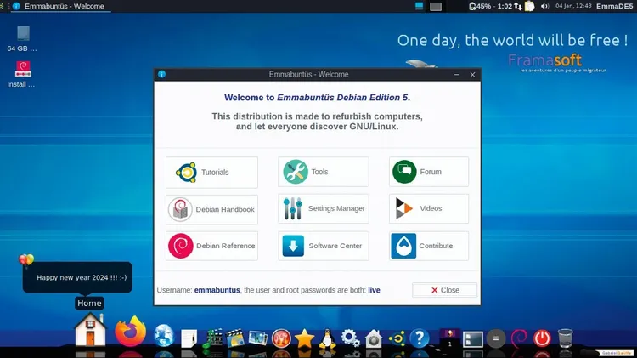The width and height of the screenshot is (637, 358).
Task: Open the video clapperboard dock icon
Action: click(235, 338)
